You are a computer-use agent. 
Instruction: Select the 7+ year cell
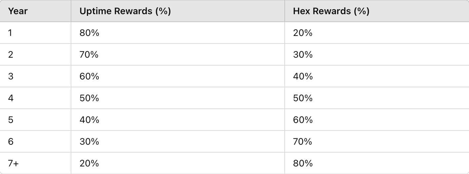14,163
